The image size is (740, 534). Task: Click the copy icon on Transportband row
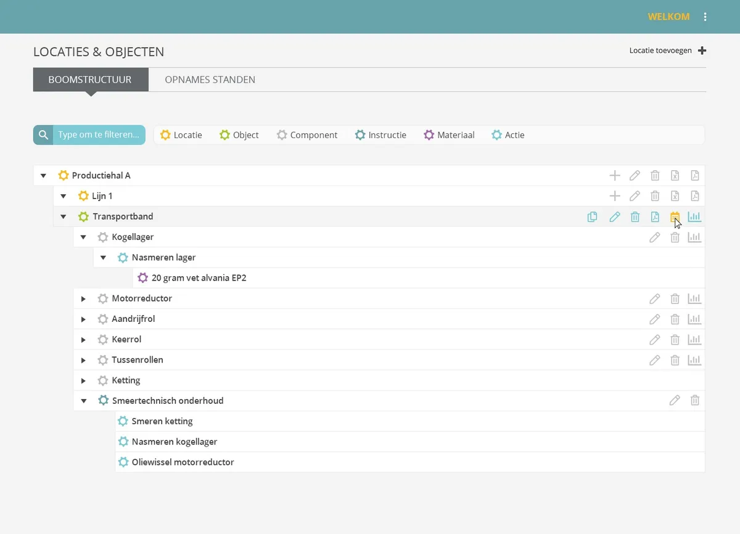592,216
